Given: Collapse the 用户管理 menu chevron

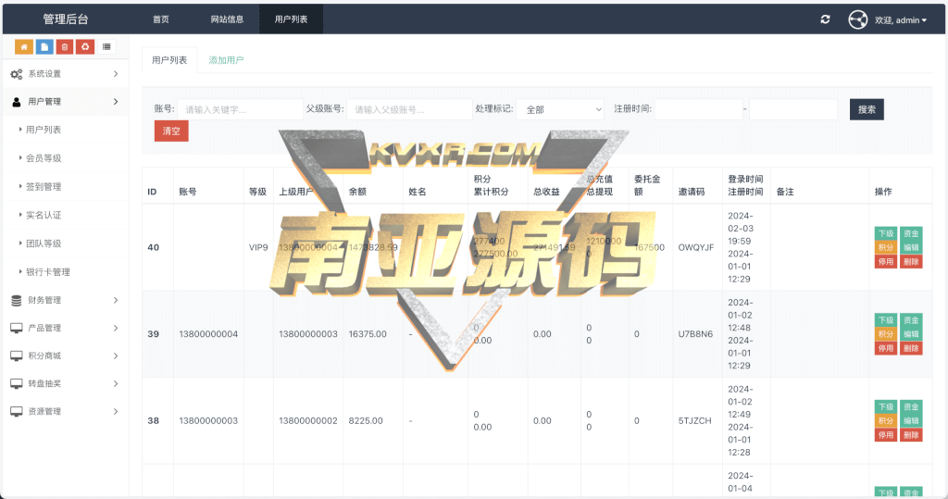Looking at the screenshot, I should (116, 102).
